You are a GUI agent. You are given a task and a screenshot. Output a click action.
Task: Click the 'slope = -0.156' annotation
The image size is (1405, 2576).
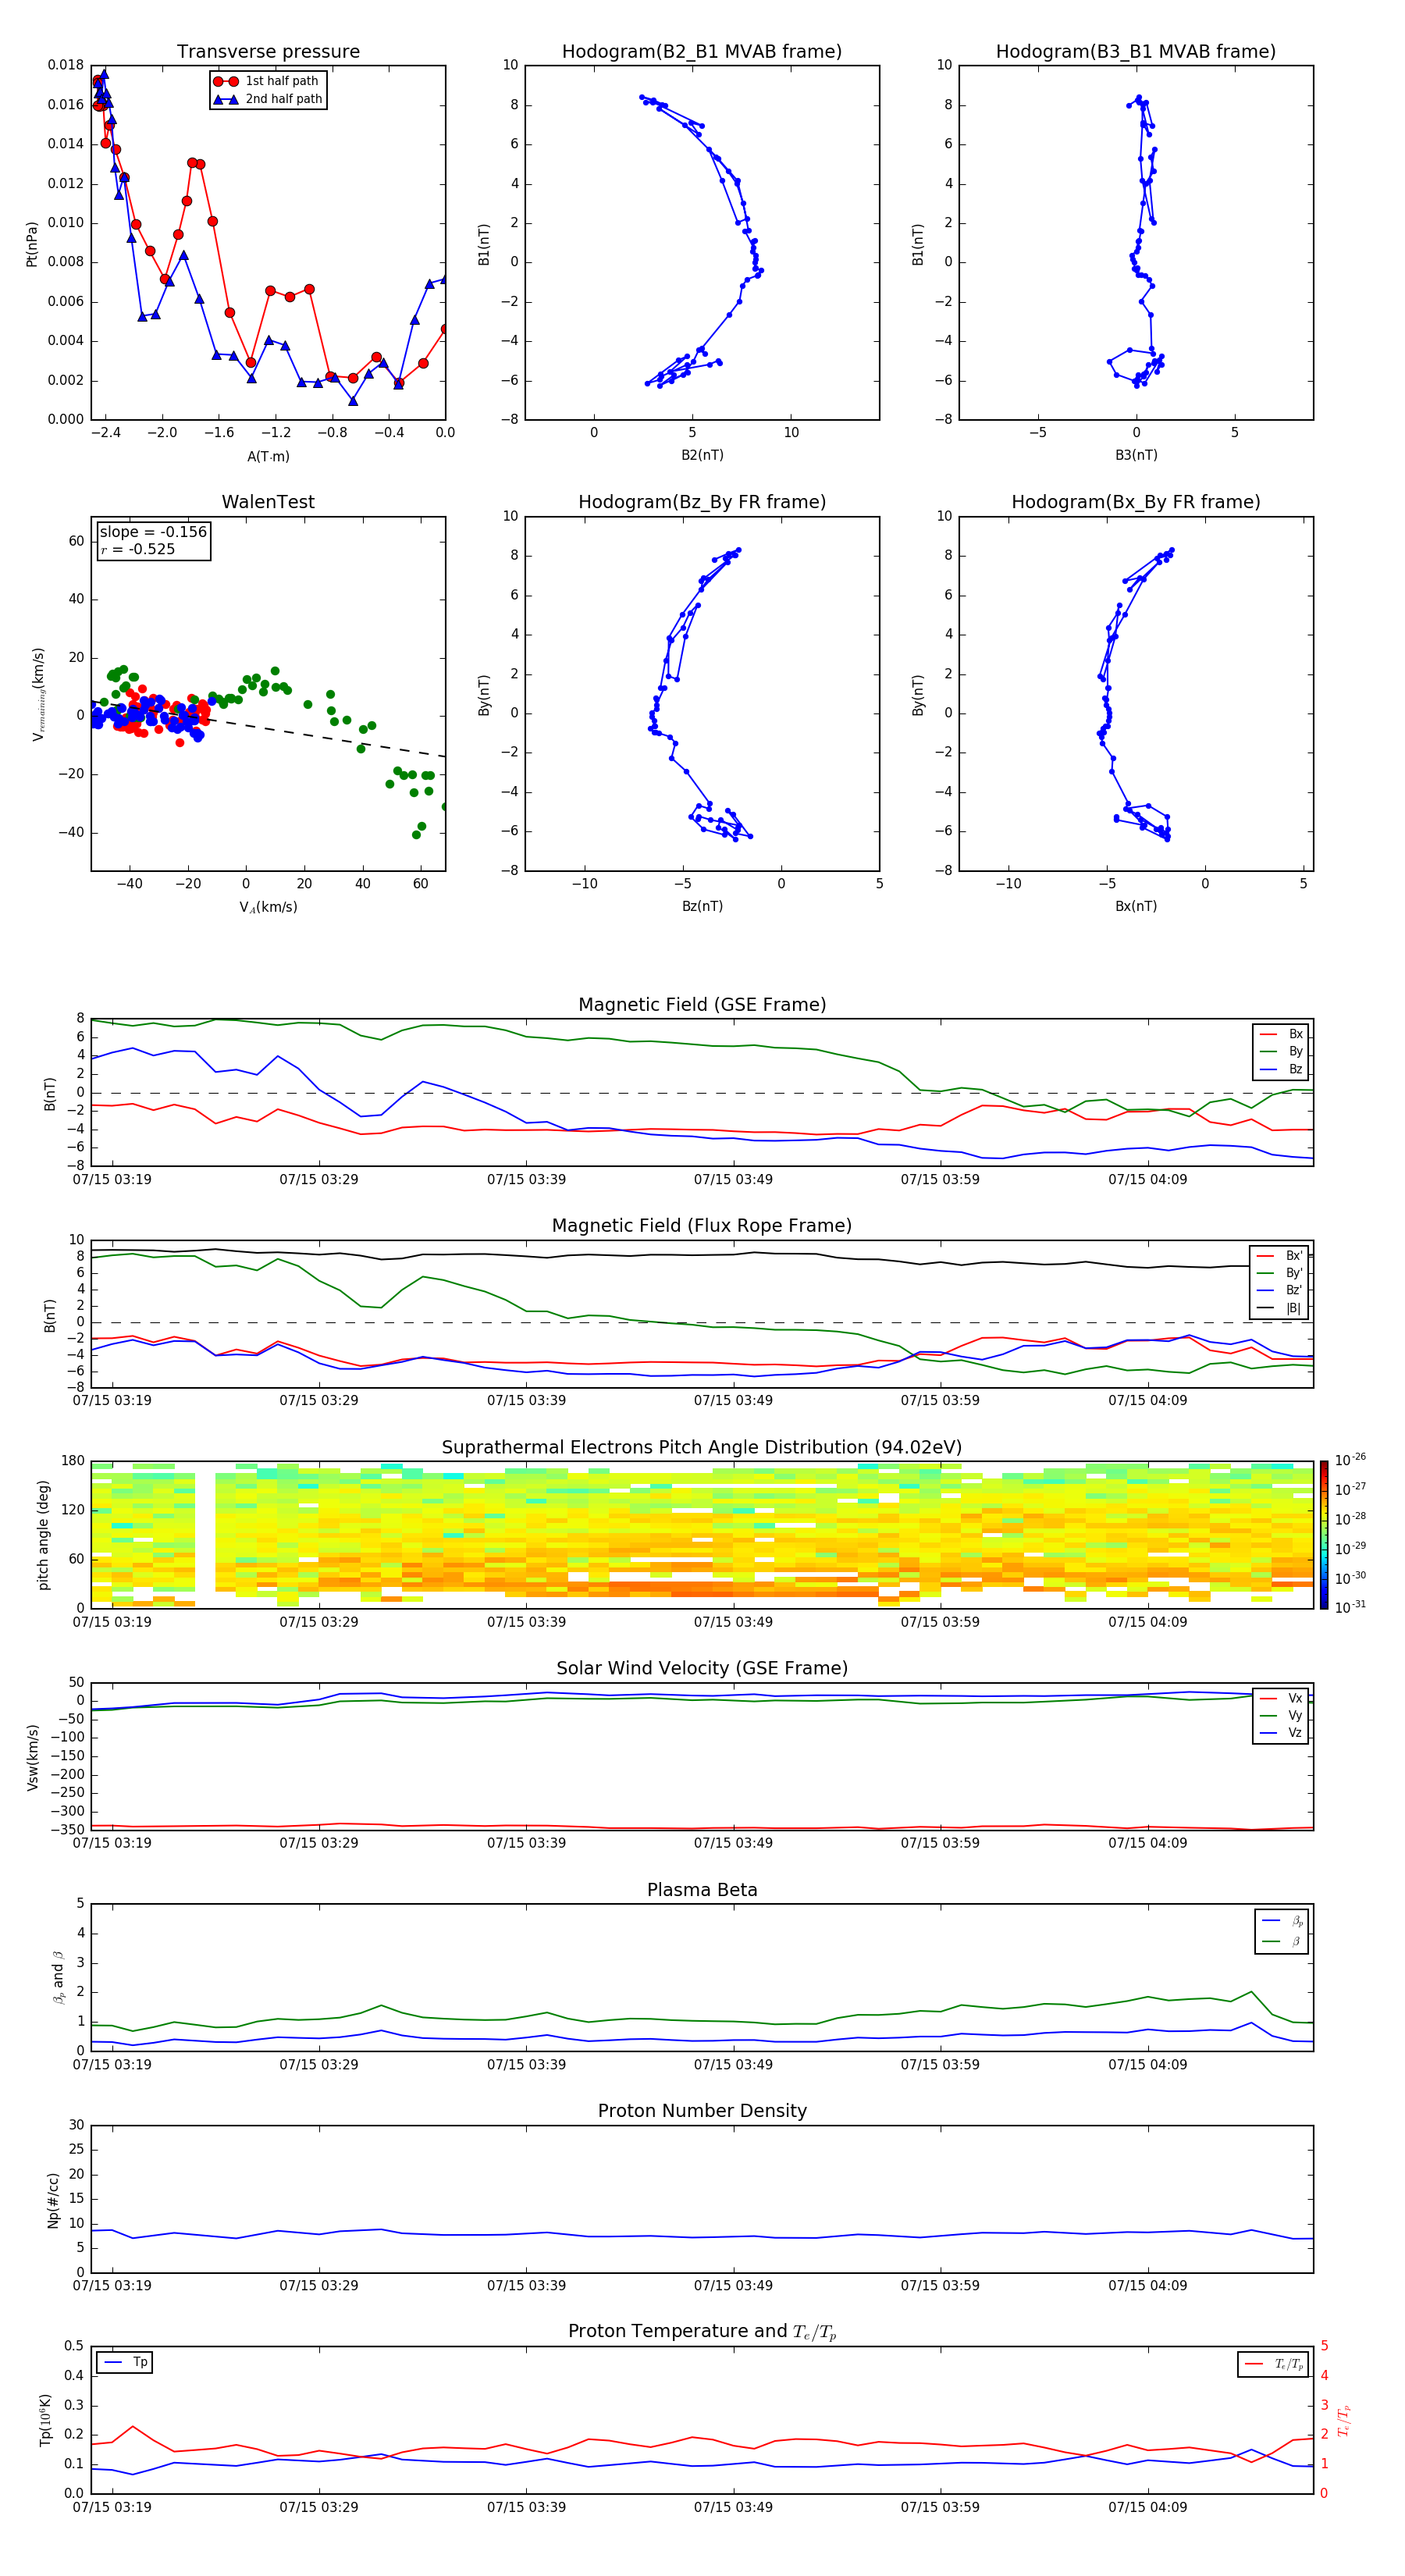[153, 532]
